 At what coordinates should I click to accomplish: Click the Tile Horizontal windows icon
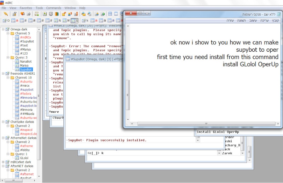[110, 14]
